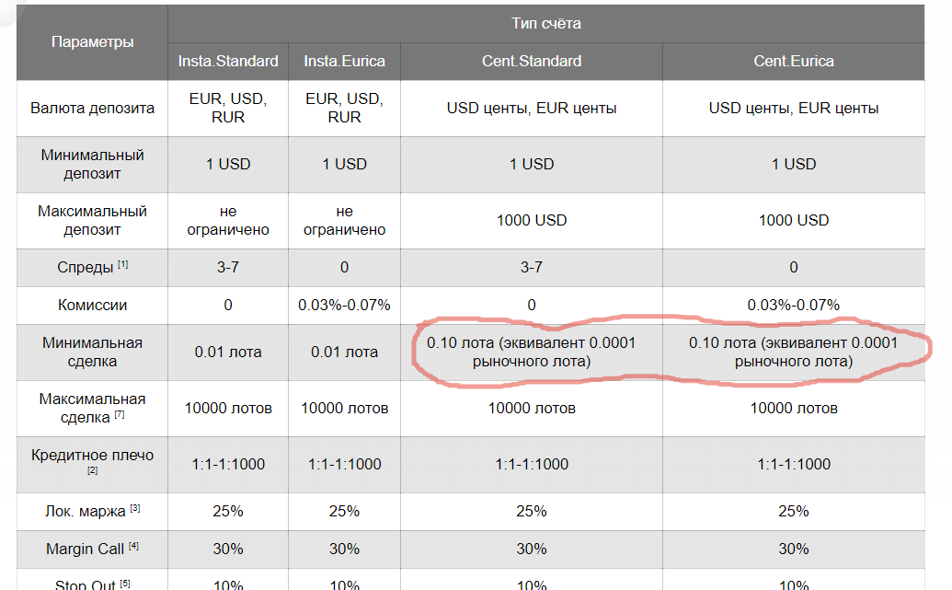Click the Максимальная сделка row label
The width and height of the screenshot is (952, 590).
pos(92,408)
